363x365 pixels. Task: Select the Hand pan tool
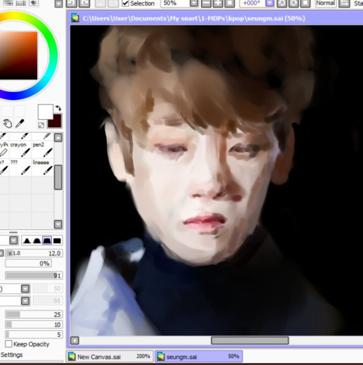click(x=7, y=124)
